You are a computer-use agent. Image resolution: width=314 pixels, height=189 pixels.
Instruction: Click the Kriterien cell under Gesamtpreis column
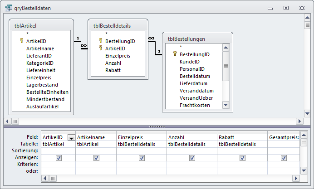point(283,164)
